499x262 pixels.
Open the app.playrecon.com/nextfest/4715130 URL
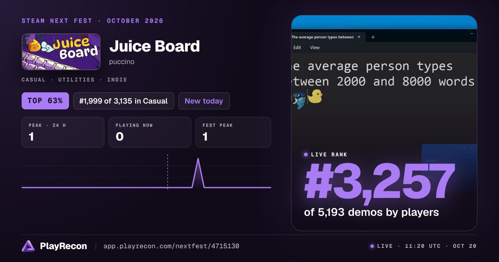171,246
